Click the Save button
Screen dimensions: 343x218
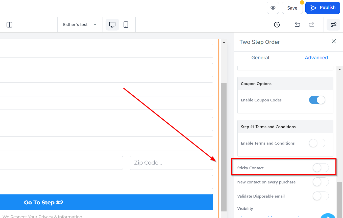coord(292,8)
